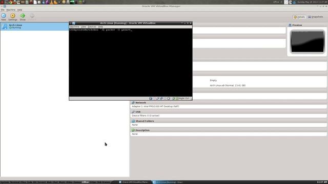Click the 'Empty' storage entry text
This screenshot has width=328, height=184.
pyautogui.click(x=213, y=80)
